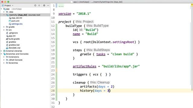Image resolution: width=193 pixels, height=108 pixels.
Task: Click the "build/libs/app*.jar" string
Action: coord(121,66)
